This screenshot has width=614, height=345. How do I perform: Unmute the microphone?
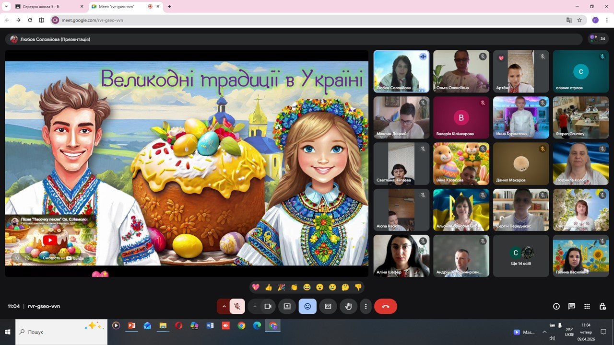click(237, 306)
